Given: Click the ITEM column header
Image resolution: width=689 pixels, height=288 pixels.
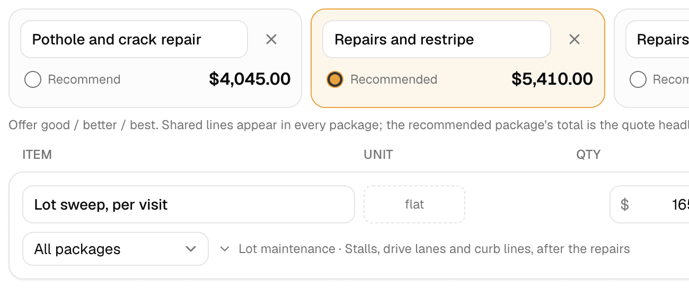Looking at the screenshot, I should tap(37, 155).
